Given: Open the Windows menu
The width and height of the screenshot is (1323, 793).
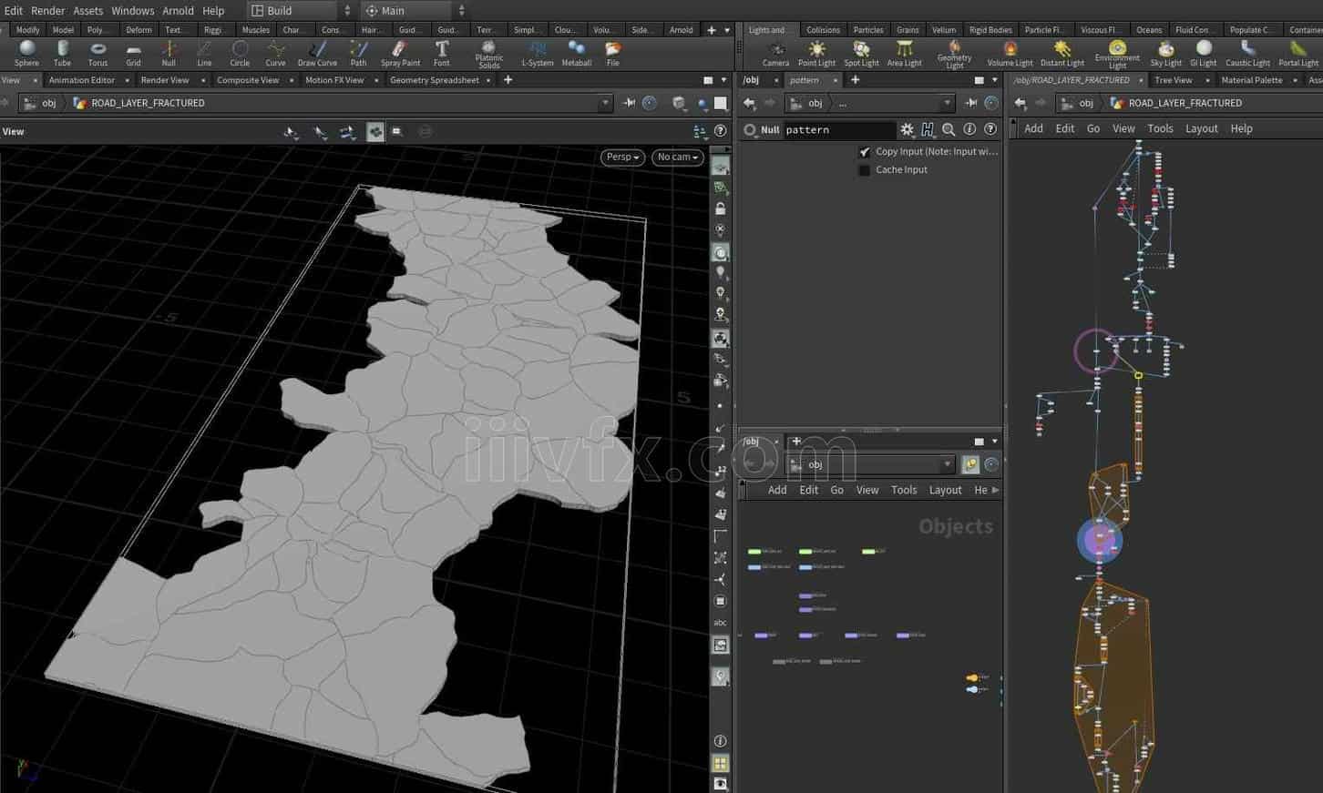Looking at the screenshot, I should 133,11.
